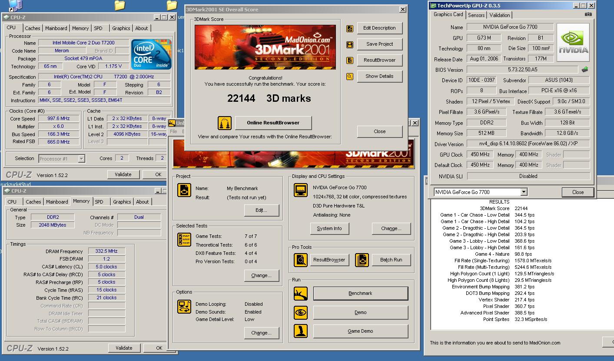The height and width of the screenshot is (361, 614).
Task: Click the Memory CPU-Z window title icon
Action: (x=7, y=191)
